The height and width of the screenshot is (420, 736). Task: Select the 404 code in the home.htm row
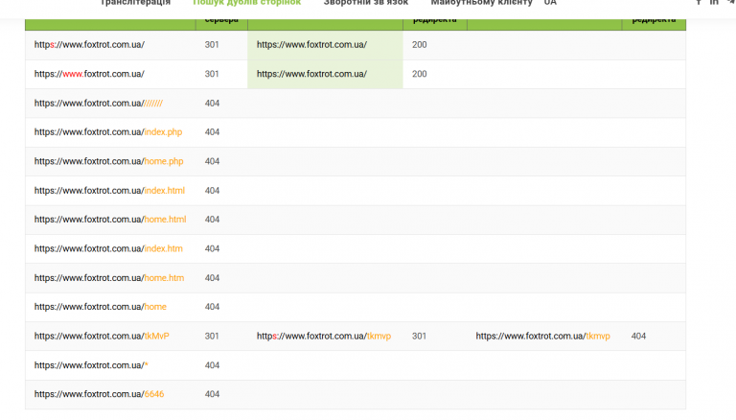[x=212, y=278]
